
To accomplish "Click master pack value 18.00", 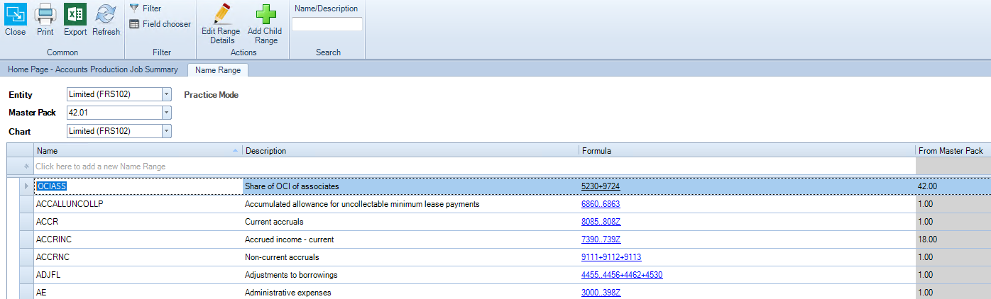I will pos(928,239).
